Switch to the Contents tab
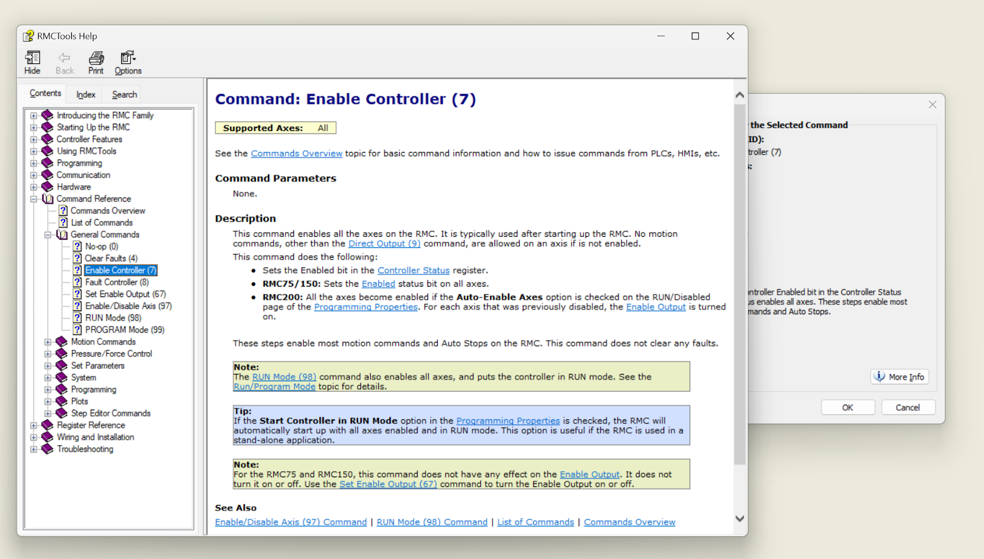This screenshot has width=984, height=559. pyautogui.click(x=46, y=93)
